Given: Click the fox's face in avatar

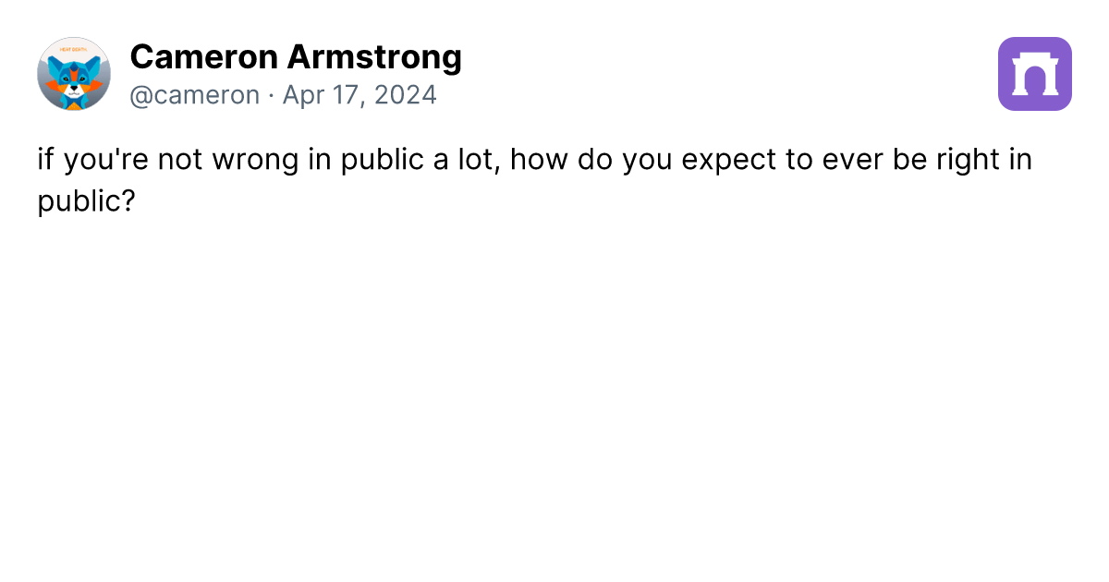Looking at the screenshot, I should [74, 79].
